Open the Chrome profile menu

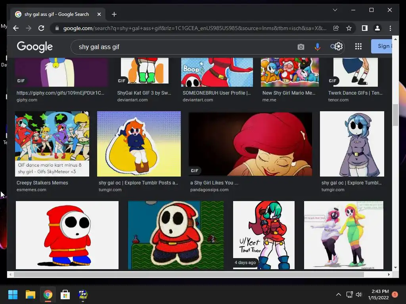point(377,28)
